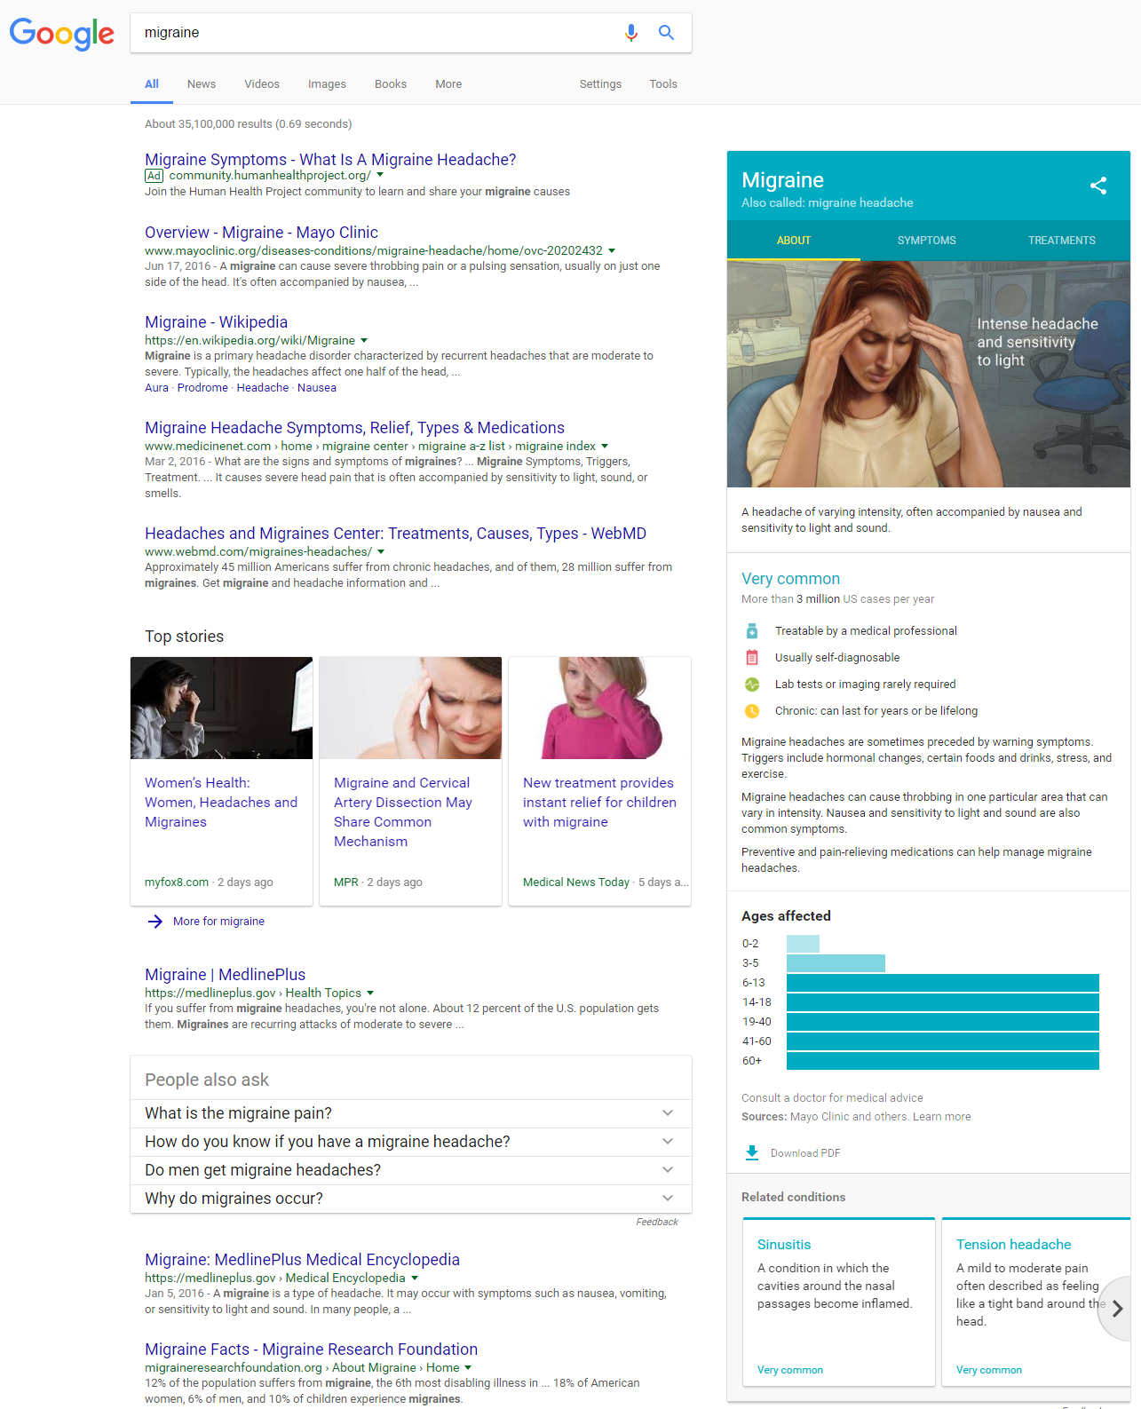This screenshot has width=1141, height=1409.
Task: Open "Migraine - Wikipedia" result
Action: pyautogui.click(x=216, y=322)
